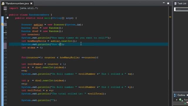Click on the editor vertical scrollbar
188x106 pixels.
(168, 43)
